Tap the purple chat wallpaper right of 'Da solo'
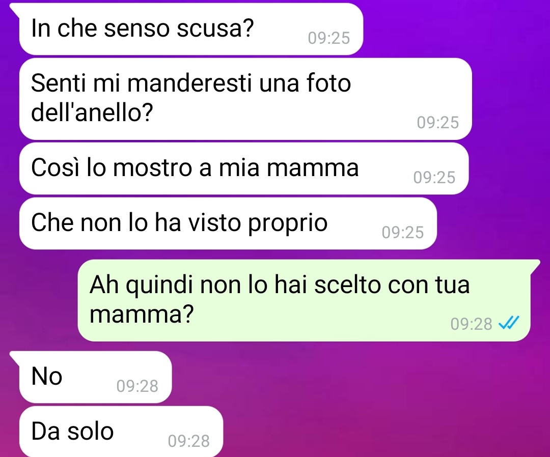Viewport: 550px width, 457px height. click(x=386, y=432)
